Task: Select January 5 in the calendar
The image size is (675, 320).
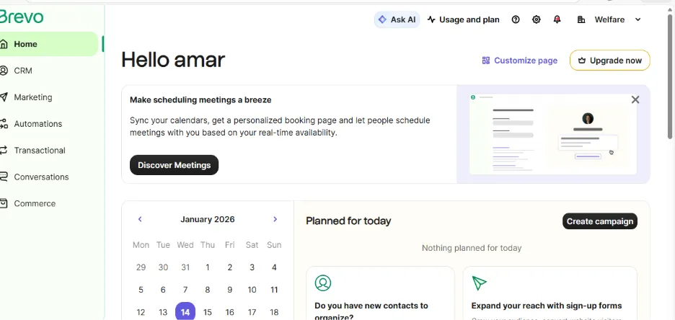Action: coord(141,290)
